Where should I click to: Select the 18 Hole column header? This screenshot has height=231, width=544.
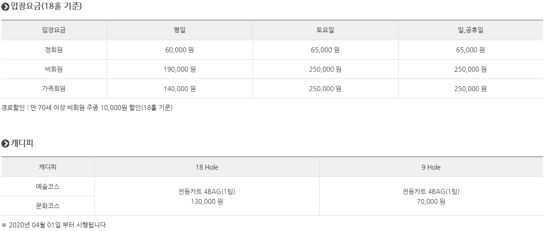coord(207,167)
